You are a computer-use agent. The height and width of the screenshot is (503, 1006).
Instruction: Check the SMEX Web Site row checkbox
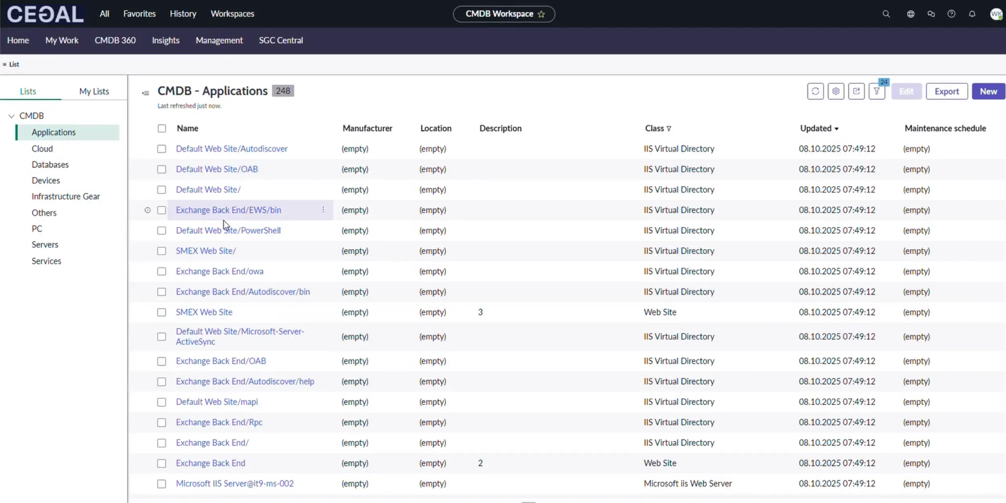click(x=161, y=312)
